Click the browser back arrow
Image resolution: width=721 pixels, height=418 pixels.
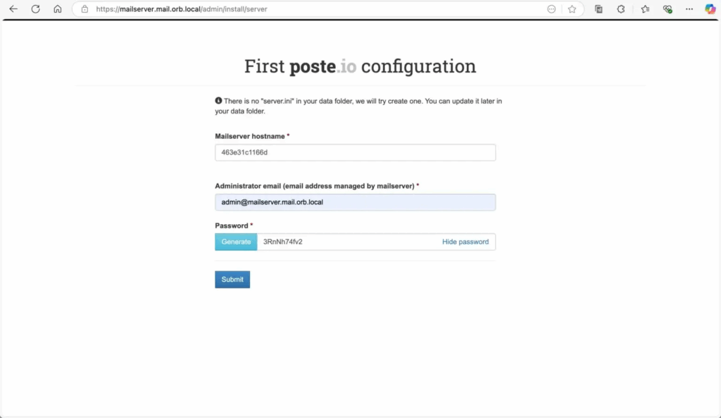[13, 9]
